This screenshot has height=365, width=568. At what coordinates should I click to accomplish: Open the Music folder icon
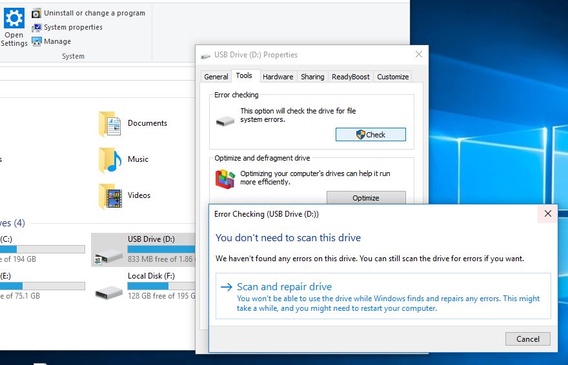click(x=110, y=159)
